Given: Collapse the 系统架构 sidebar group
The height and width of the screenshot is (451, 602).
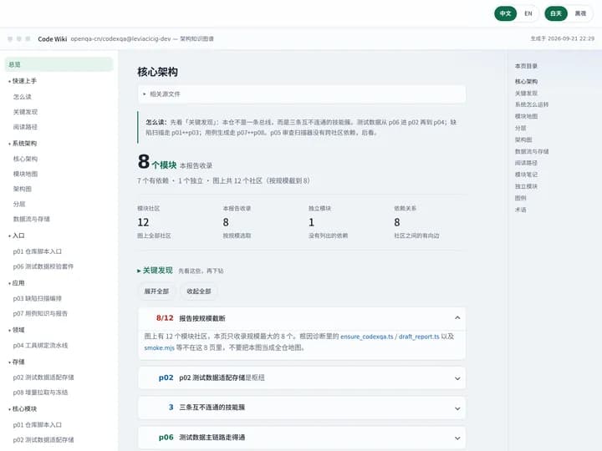Looking at the screenshot, I should click(23, 144).
